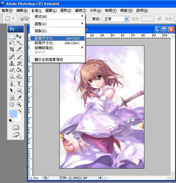Reset default foreground and background colors
The width and height of the screenshot is (176, 183).
[x=11, y=120]
